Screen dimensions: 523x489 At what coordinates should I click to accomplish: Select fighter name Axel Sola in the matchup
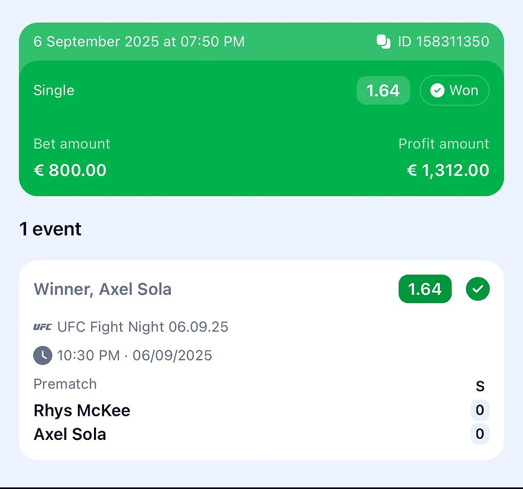[70, 435]
